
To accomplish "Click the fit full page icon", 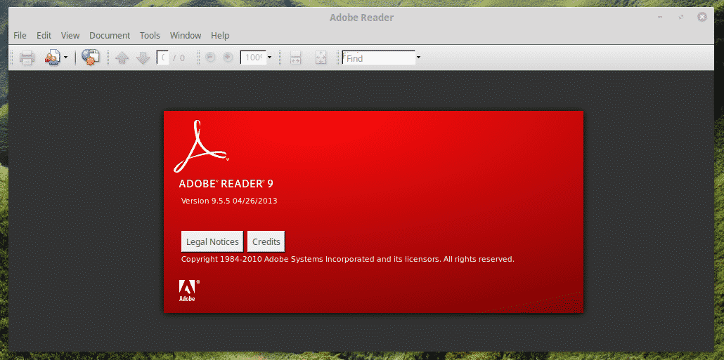I will tap(321, 58).
